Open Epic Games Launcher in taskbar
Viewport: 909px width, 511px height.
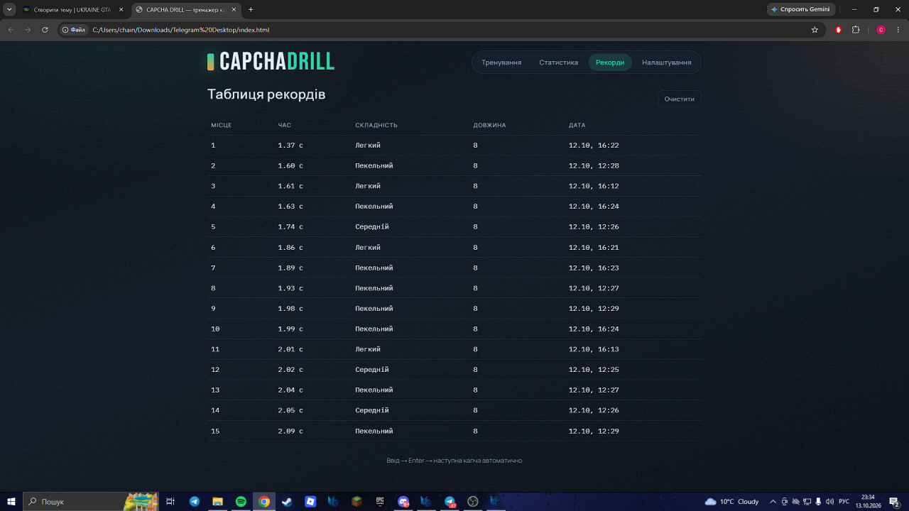(380, 502)
